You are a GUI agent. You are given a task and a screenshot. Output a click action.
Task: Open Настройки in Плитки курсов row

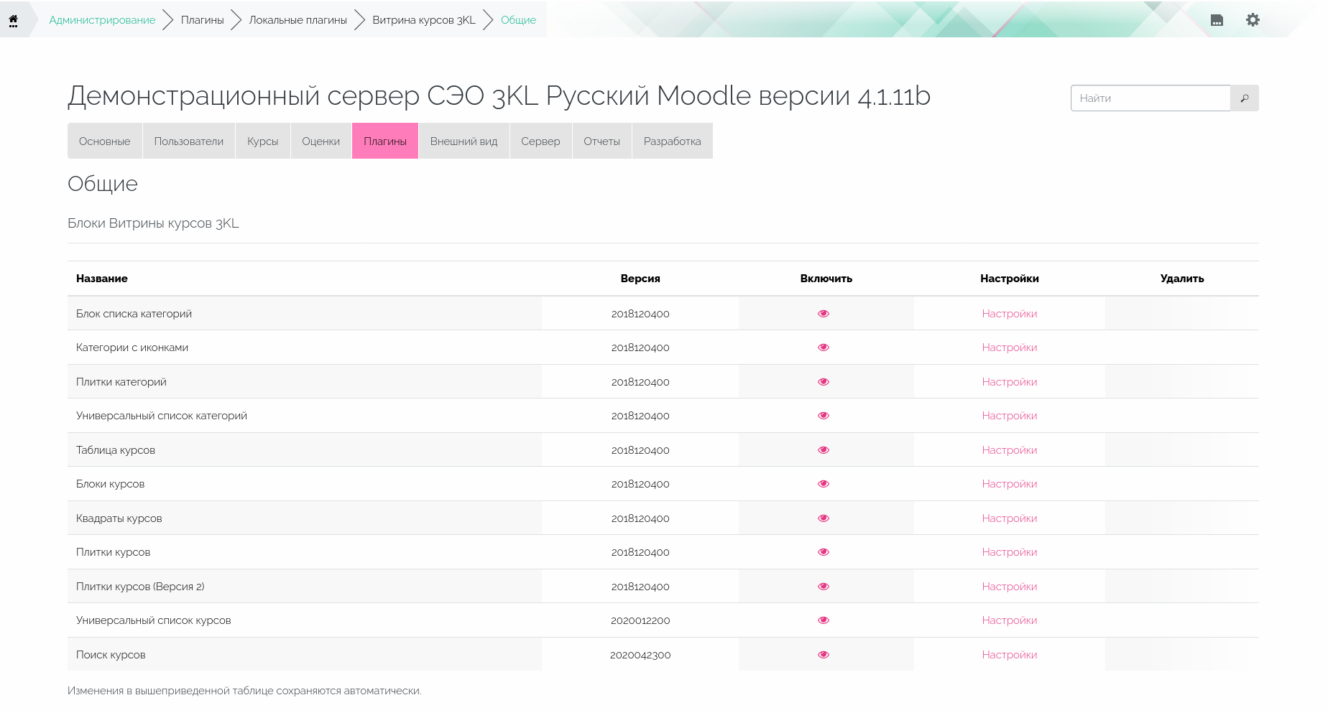[x=1010, y=552]
